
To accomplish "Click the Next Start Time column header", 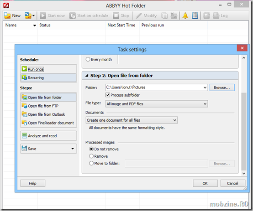I will point(123,25).
